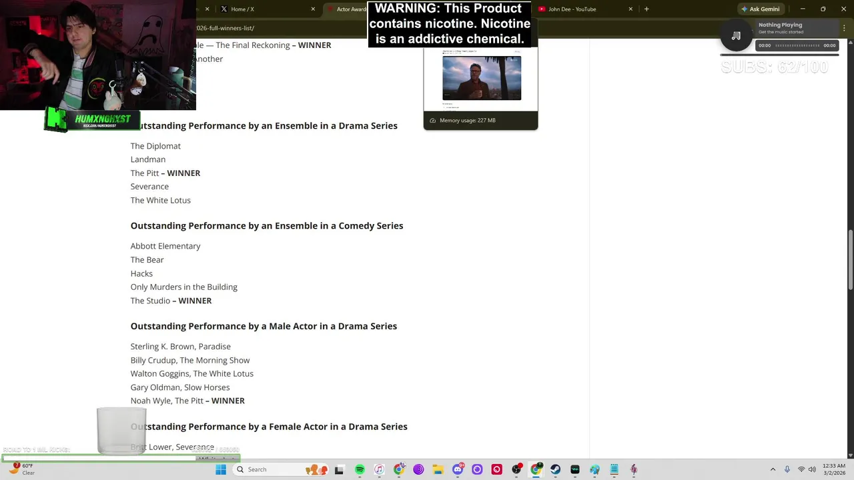
Task: Open the Wi-Fi network settings tray icon
Action: coord(801,469)
